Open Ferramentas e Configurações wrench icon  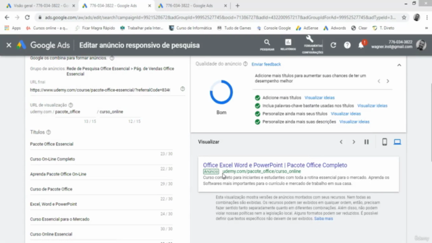tap(313, 45)
